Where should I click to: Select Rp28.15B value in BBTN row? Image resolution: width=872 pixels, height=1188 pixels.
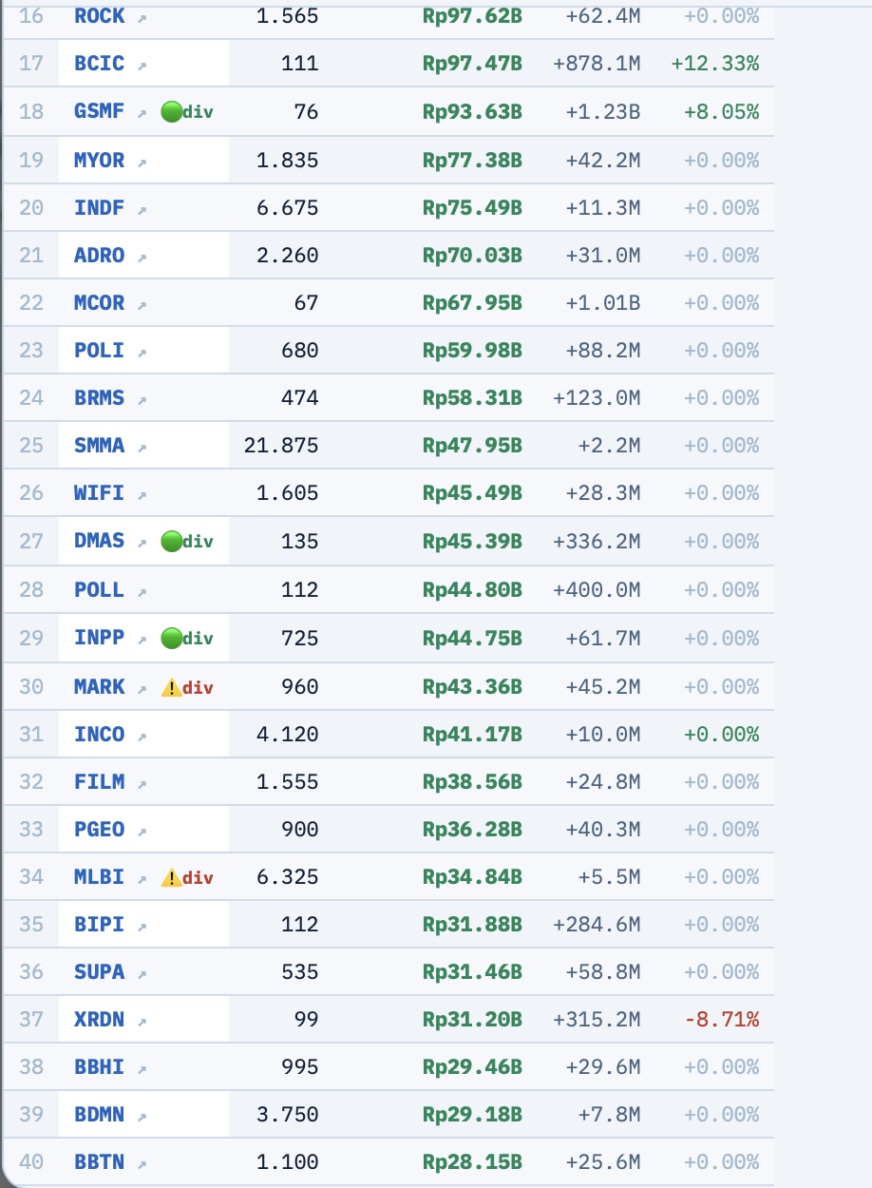click(472, 1161)
